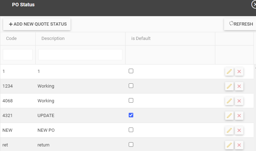Check is Default for NEW PO

pyautogui.click(x=131, y=130)
